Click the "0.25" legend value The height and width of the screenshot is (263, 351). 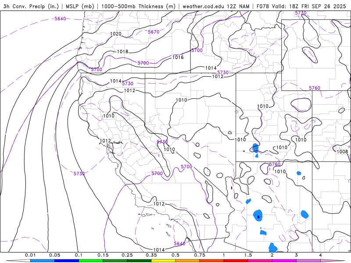[127, 255]
